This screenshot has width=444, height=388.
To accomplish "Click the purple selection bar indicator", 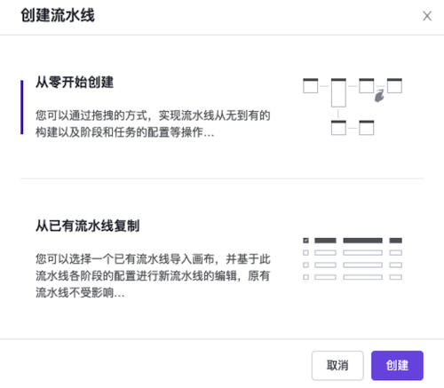I will click(22, 107).
